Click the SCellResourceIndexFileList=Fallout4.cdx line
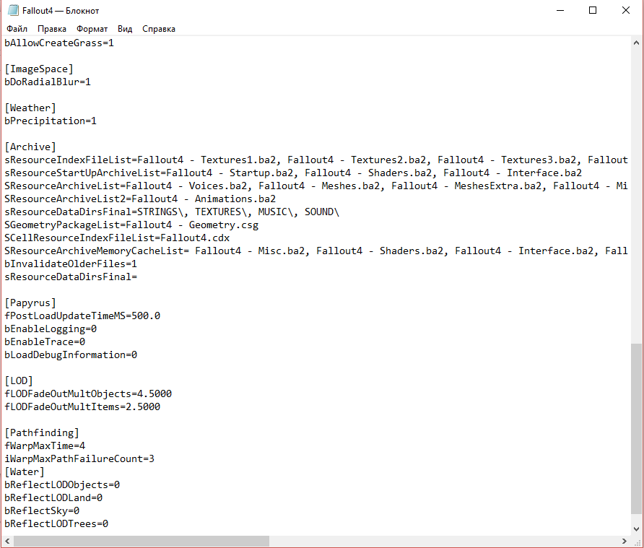Image resolution: width=644 pixels, height=548 pixels. coord(117,238)
